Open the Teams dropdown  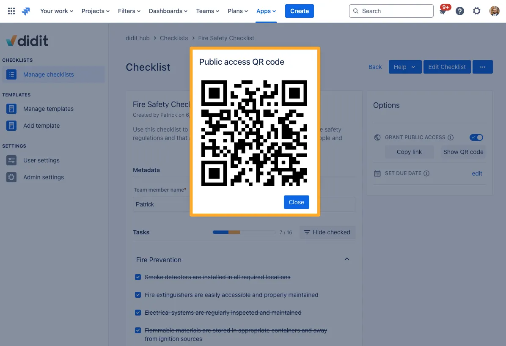(207, 11)
